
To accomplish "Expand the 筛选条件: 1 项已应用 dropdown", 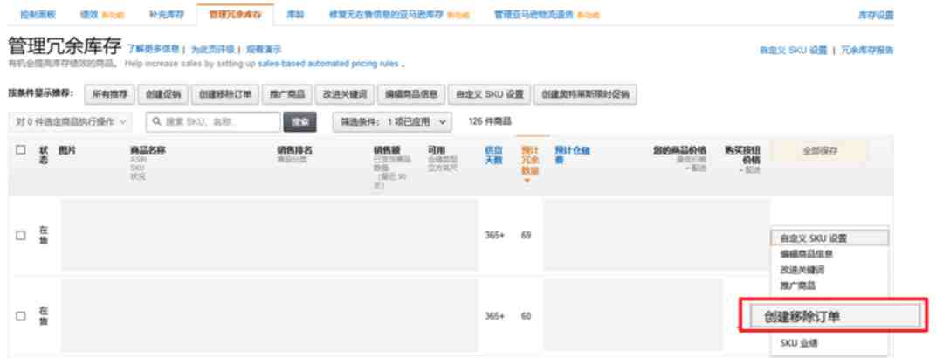I will pyautogui.click(x=392, y=121).
